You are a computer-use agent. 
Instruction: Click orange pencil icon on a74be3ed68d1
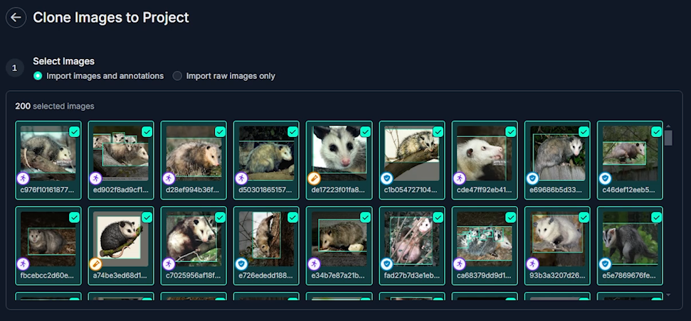[x=95, y=264]
